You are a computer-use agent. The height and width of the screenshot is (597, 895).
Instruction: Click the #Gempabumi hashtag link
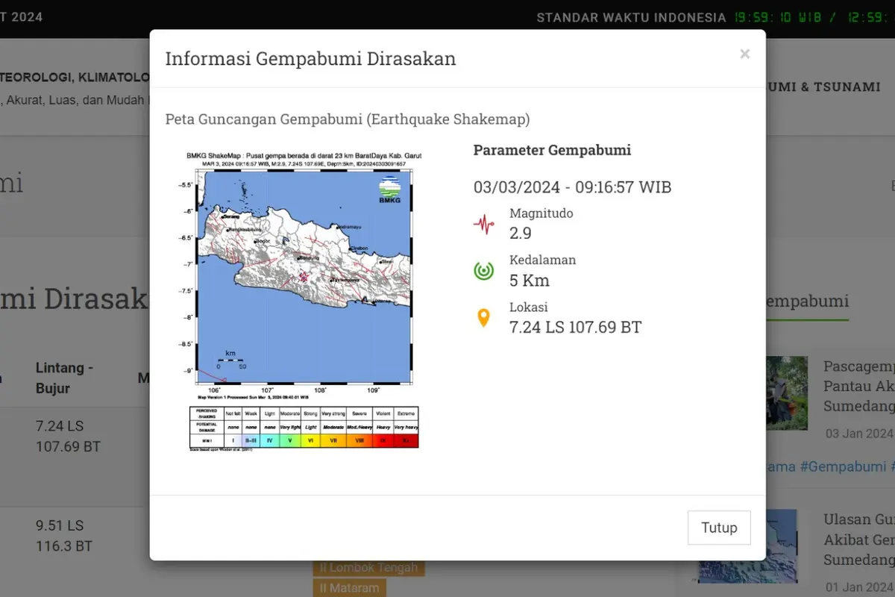tap(843, 466)
